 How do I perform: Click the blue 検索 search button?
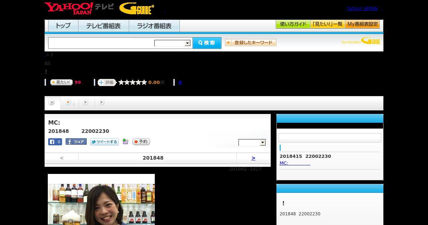[x=207, y=43]
